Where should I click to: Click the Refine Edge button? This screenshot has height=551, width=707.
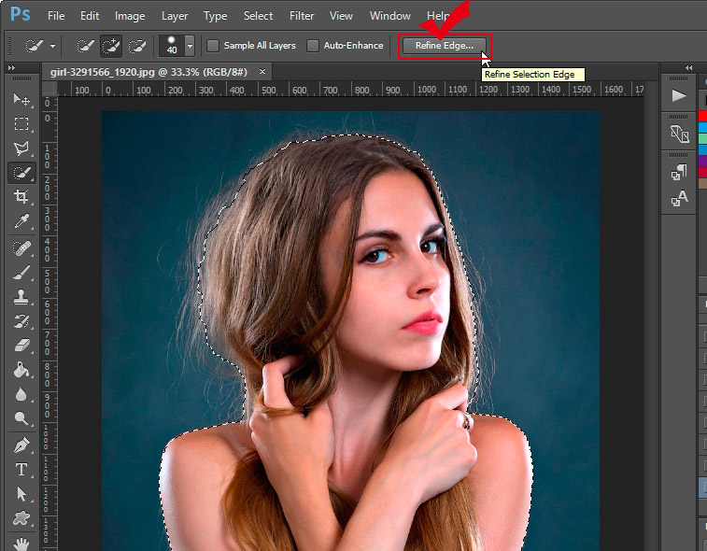tap(445, 46)
